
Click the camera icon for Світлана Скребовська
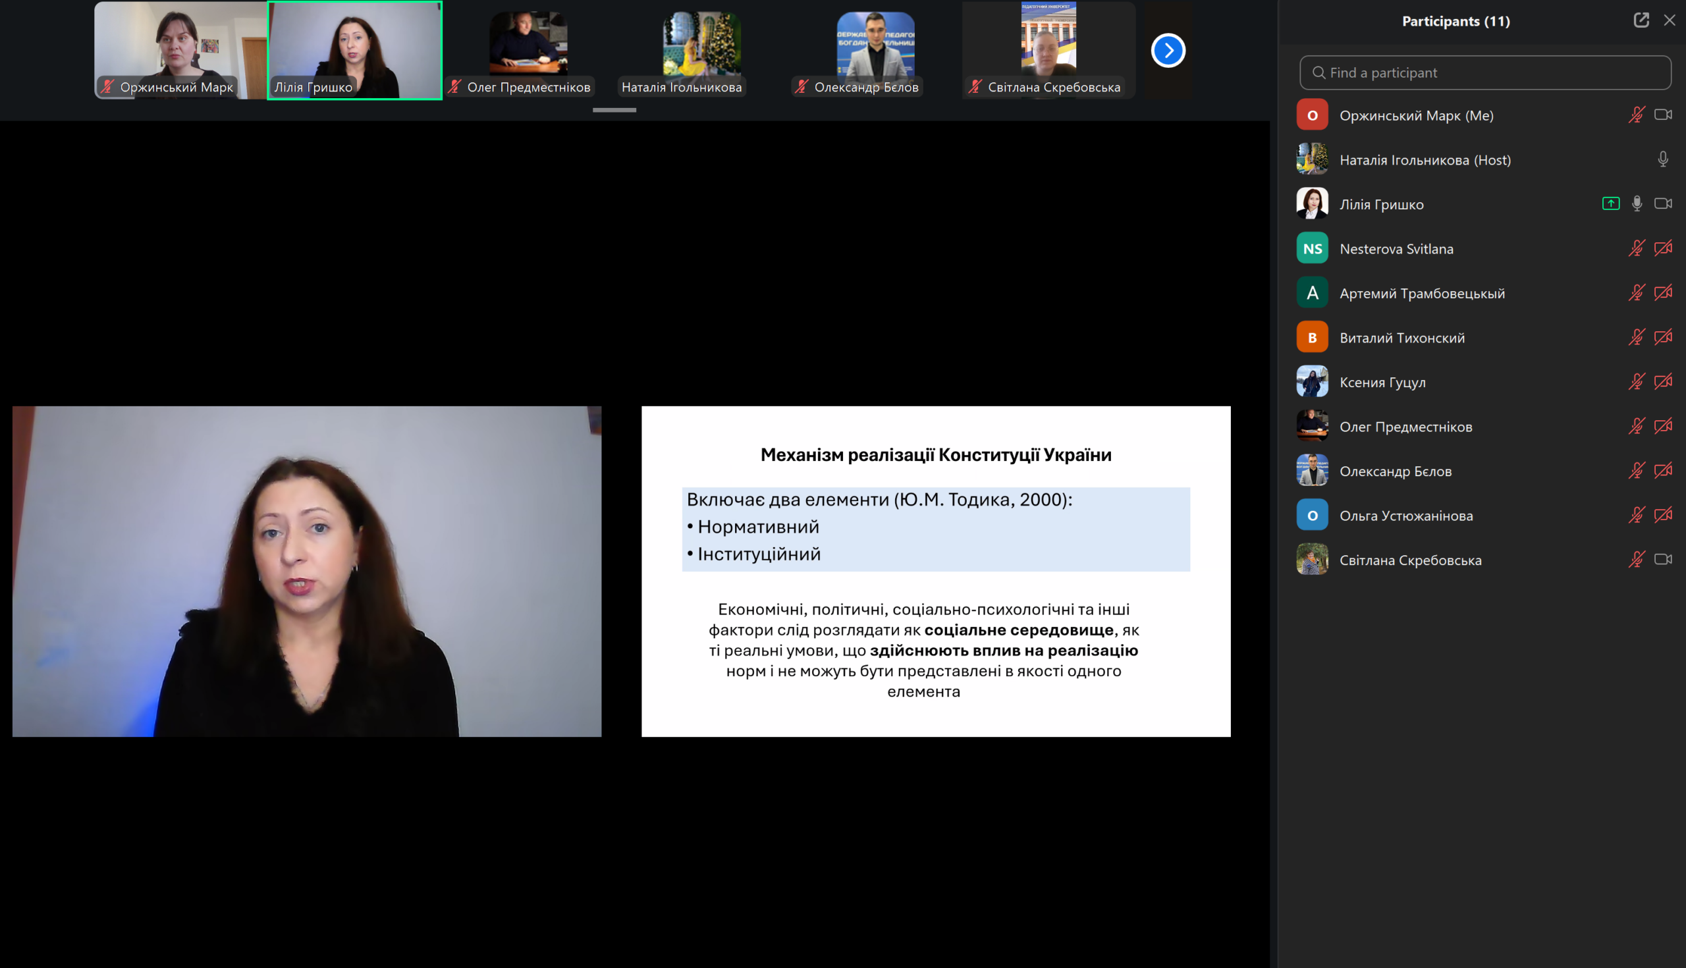[x=1662, y=559]
